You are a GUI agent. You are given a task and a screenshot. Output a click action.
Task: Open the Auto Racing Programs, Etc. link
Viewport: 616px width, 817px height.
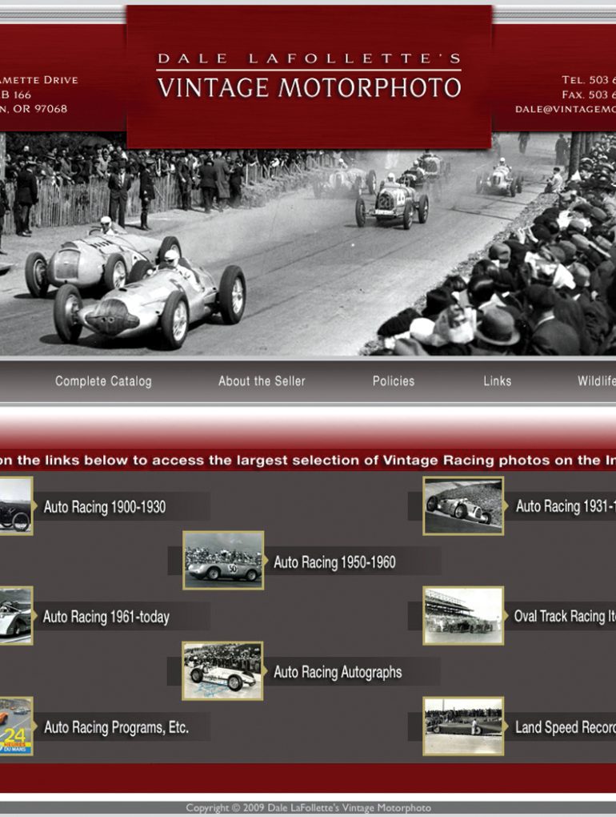116,727
